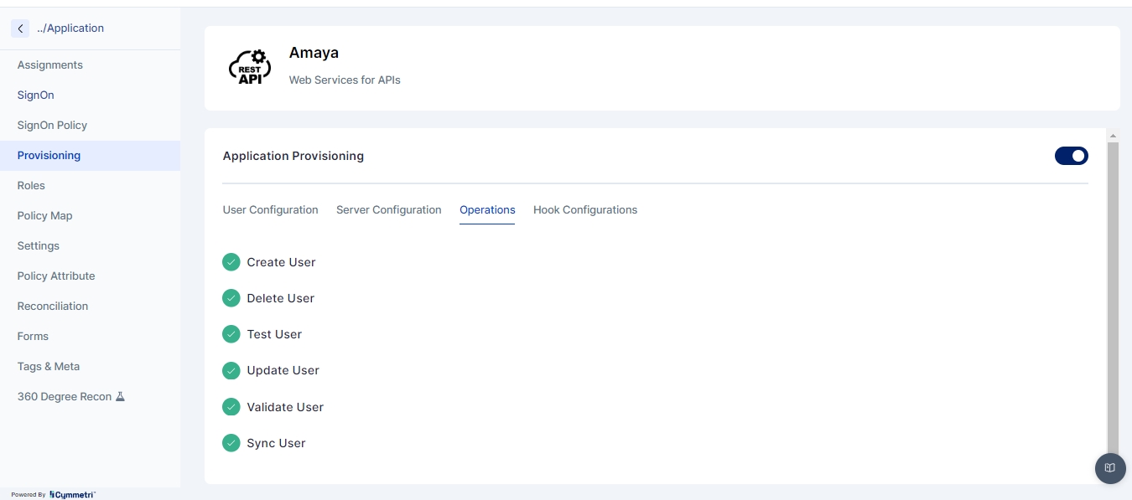Click the green check icon for Update User
This screenshot has width=1132, height=500.
pyautogui.click(x=231, y=370)
